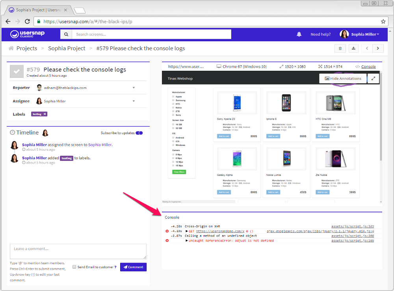Click the search magnifier icon
This screenshot has height=291, width=394.
point(66,34)
